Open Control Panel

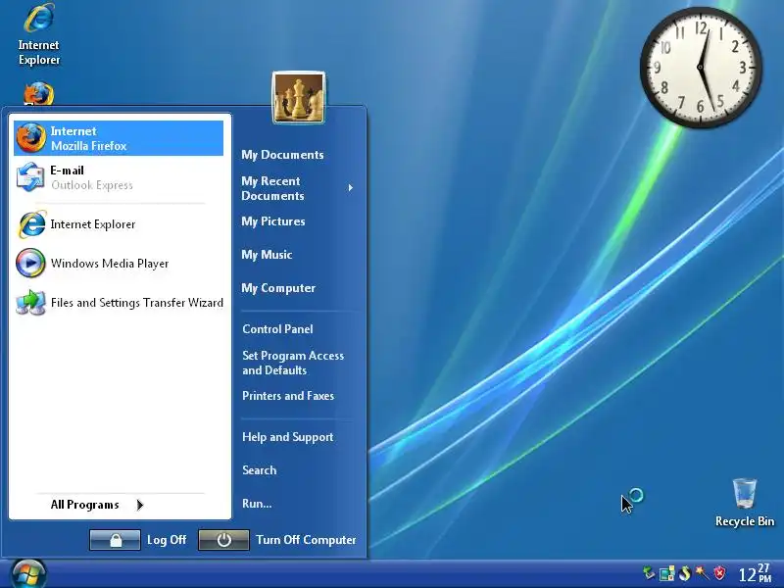click(x=277, y=329)
